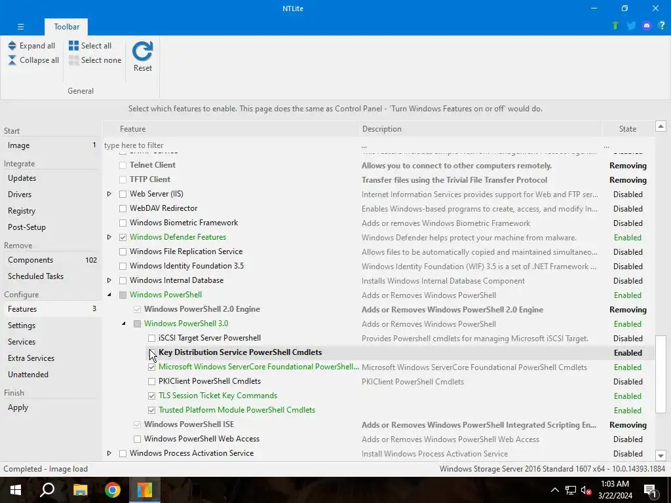Image resolution: width=671 pixels, height=503 pixels.
Task: Open the Image page in sidebar
Action: 51,145
